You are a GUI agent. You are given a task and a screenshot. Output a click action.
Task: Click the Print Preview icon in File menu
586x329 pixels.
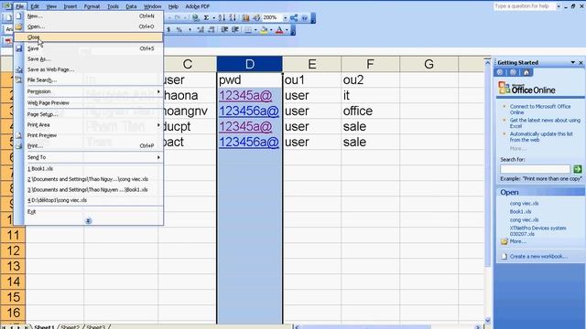click(18, 135)
